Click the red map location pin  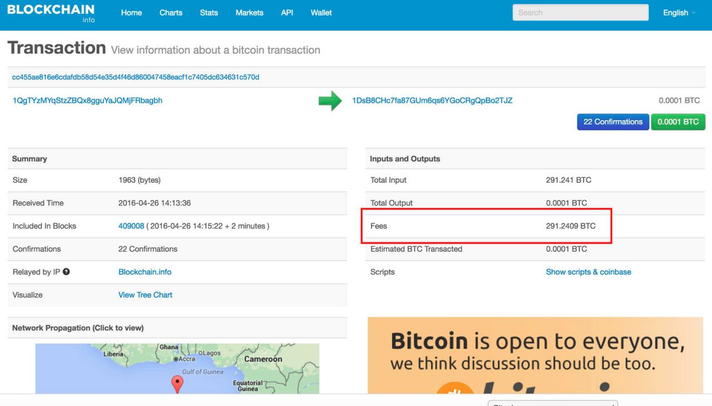[x=177, y=384]
